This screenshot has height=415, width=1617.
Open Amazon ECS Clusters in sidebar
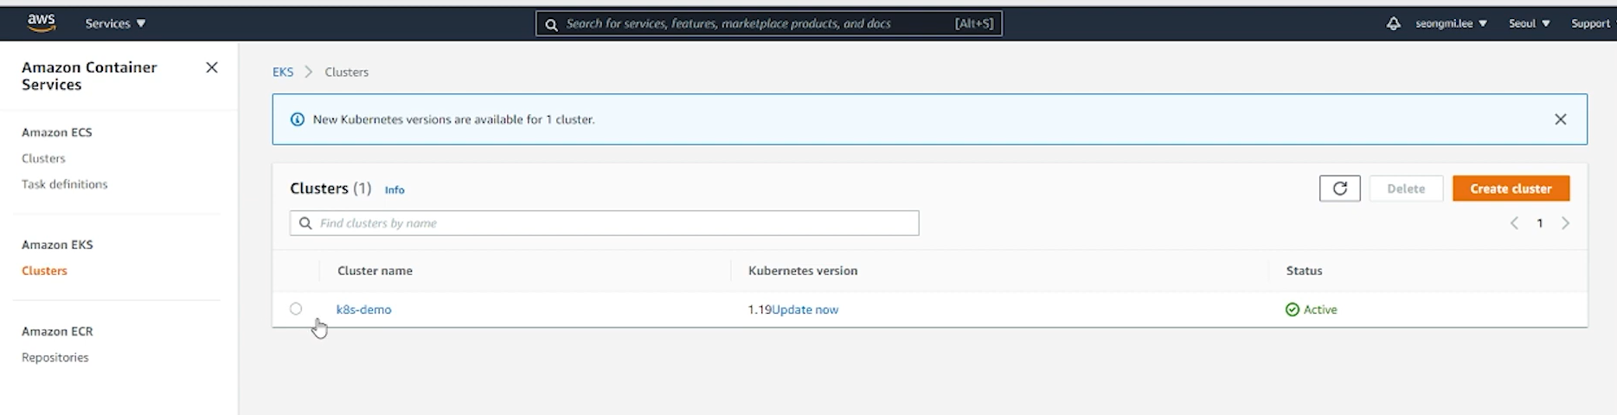(43, 158)
